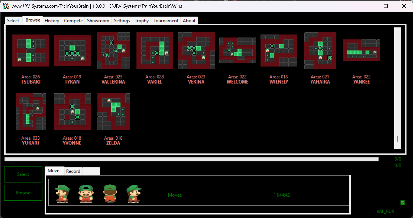Click the 'Area: 028' text
The width and height of the screenshot is (413, 218).
155,77
